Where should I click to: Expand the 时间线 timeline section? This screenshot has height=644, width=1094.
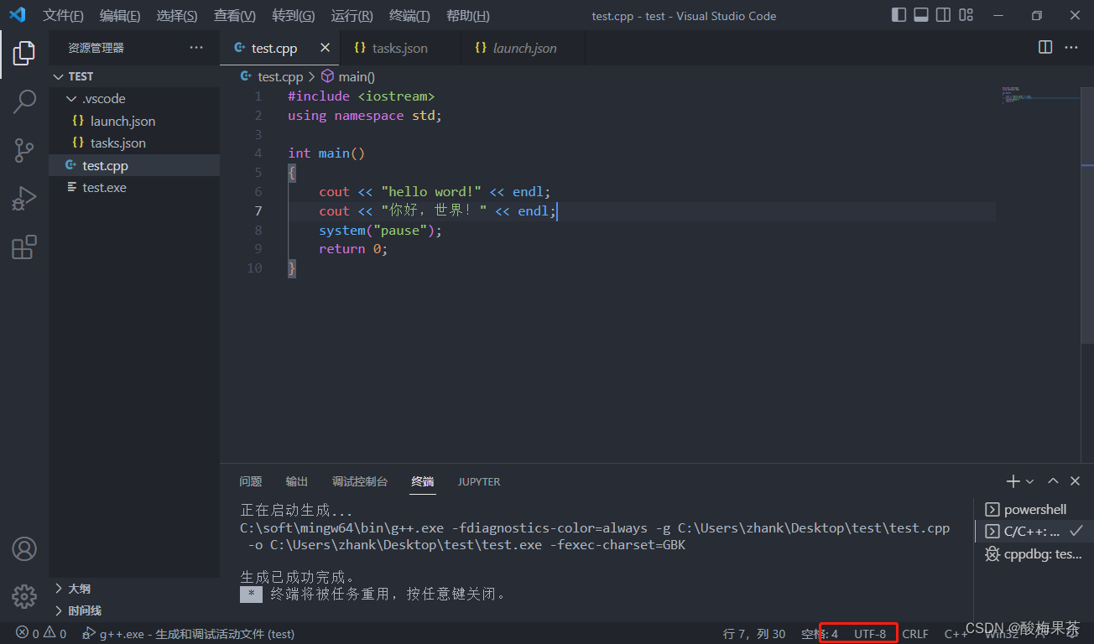[134, 610]
